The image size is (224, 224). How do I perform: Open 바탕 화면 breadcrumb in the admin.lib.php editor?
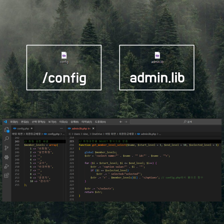[x=110, y=134]
